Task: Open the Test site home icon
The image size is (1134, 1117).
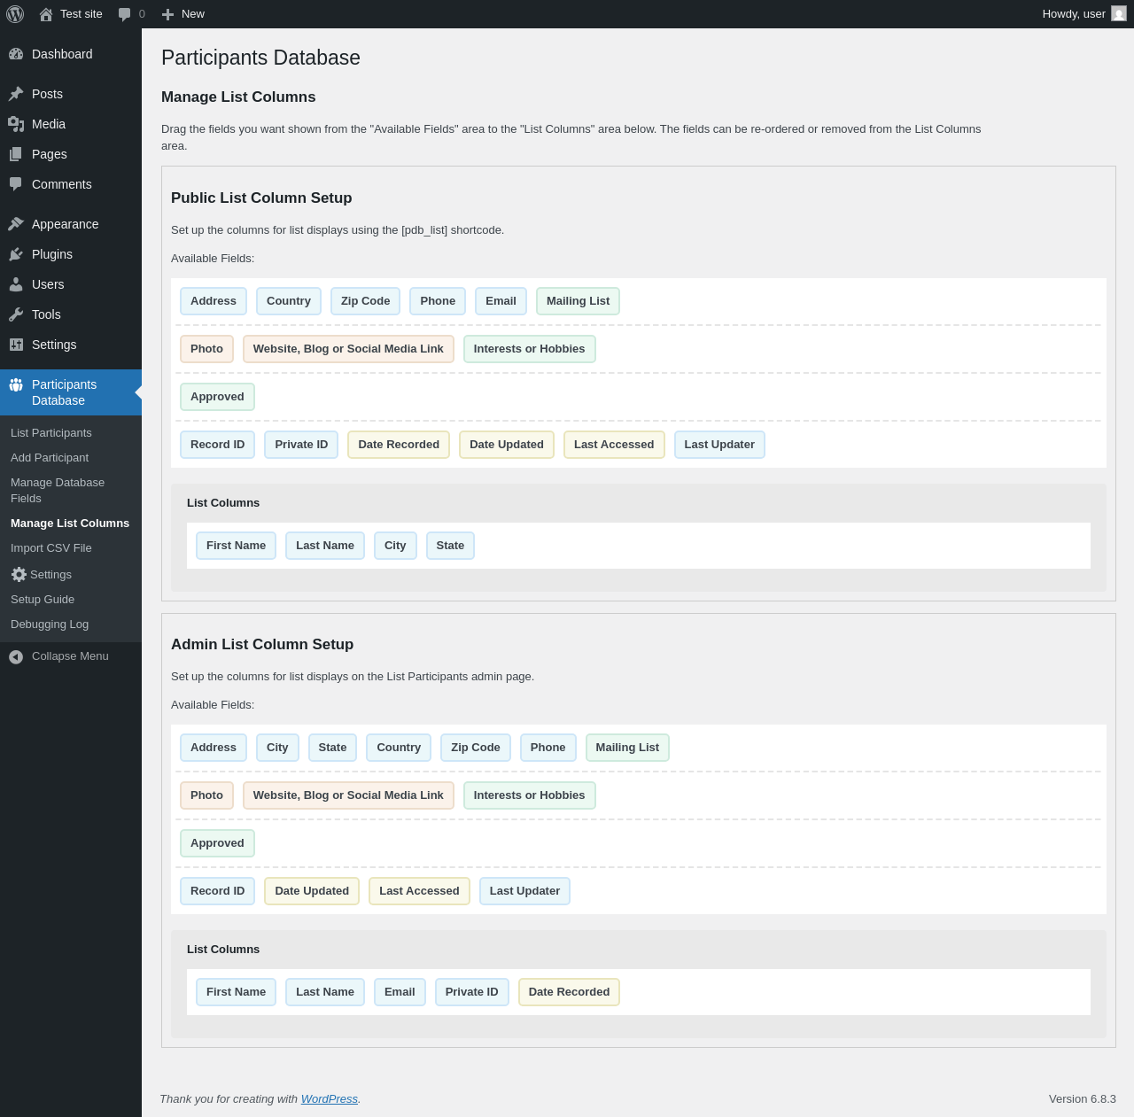Action: point(46,14)
